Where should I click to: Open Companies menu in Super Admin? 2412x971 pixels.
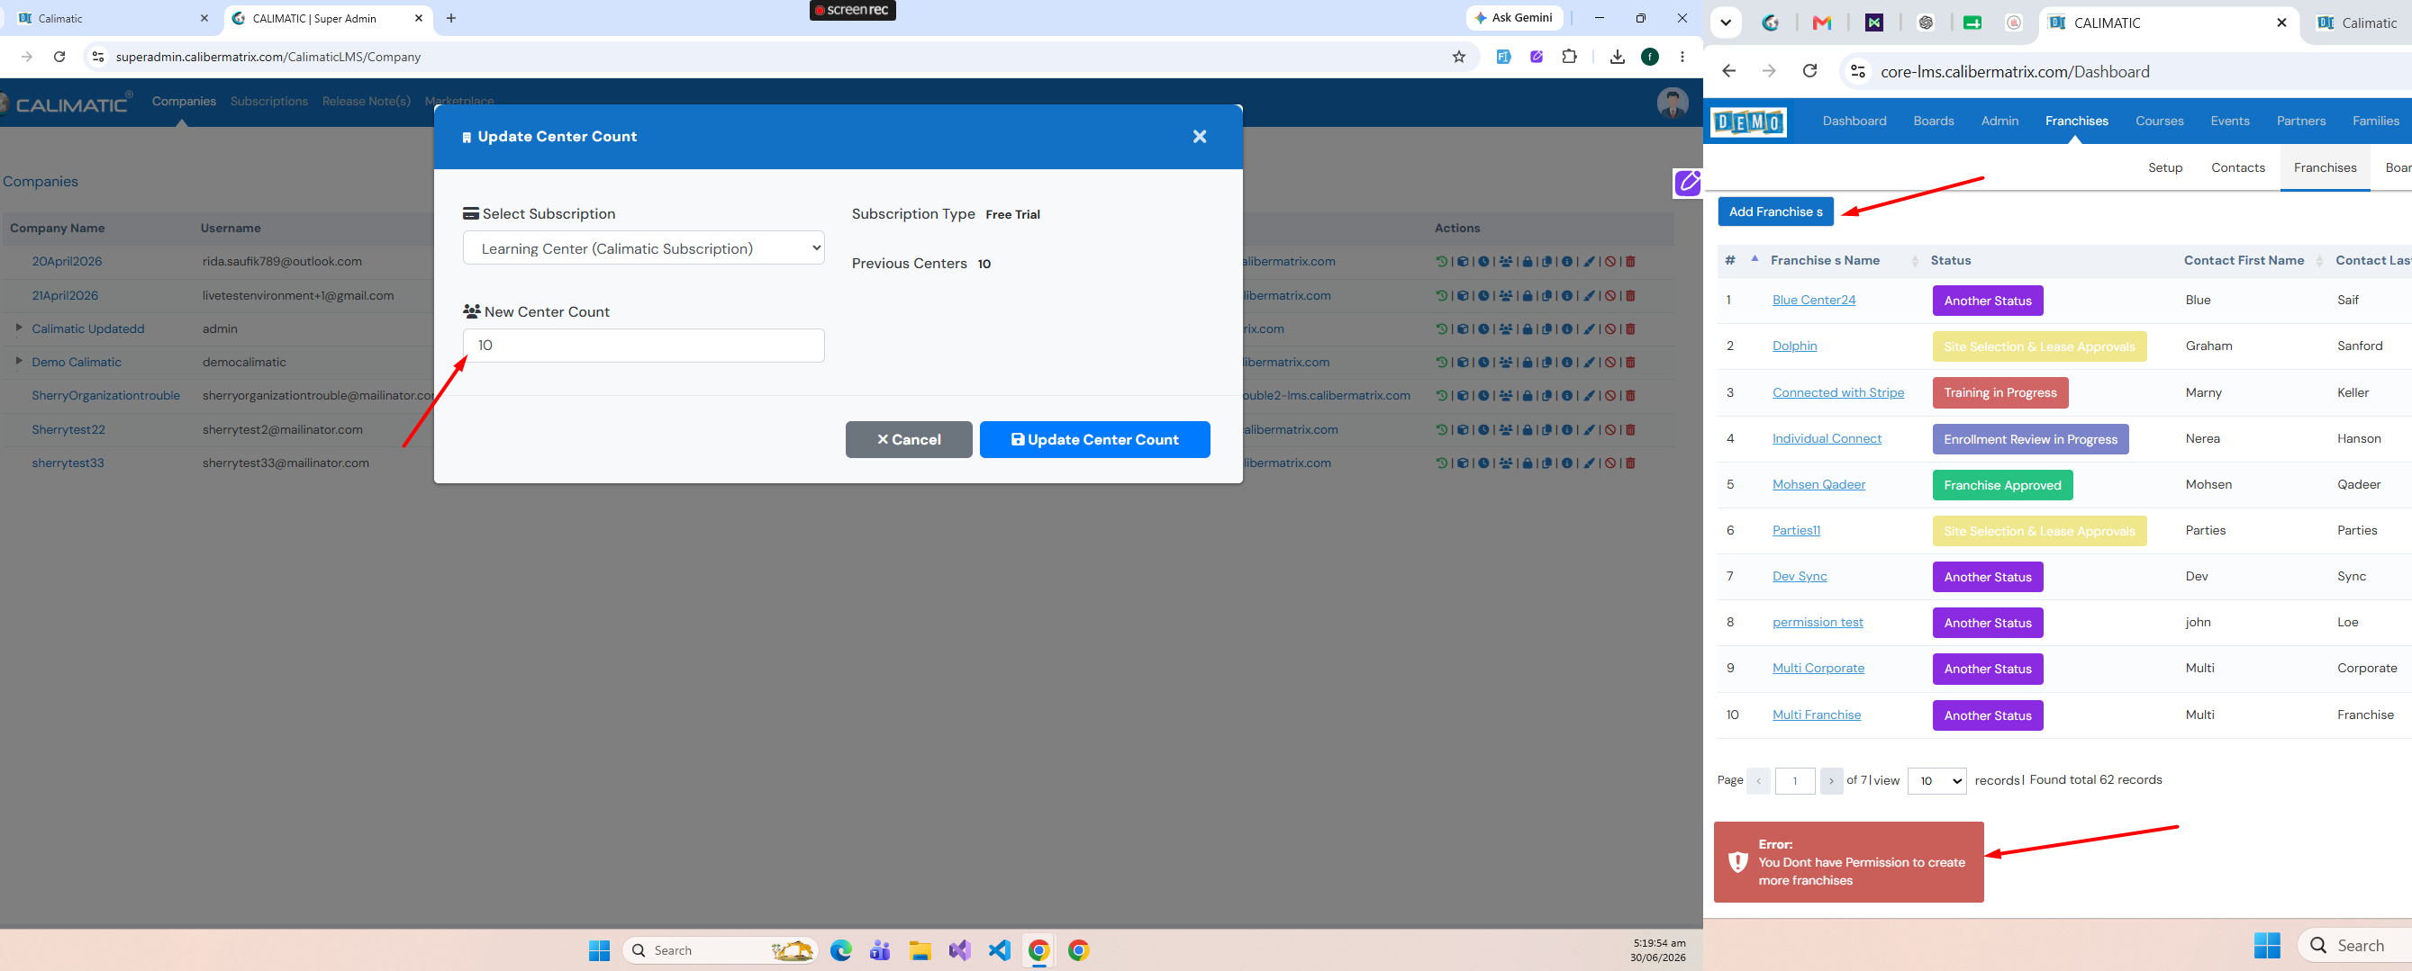(184, 101)
